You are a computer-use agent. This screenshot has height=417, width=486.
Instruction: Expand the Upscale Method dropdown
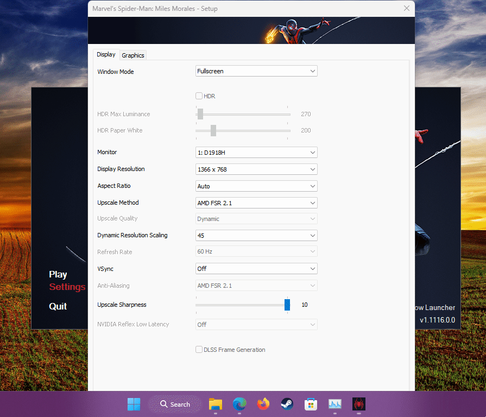coord(256,203)
